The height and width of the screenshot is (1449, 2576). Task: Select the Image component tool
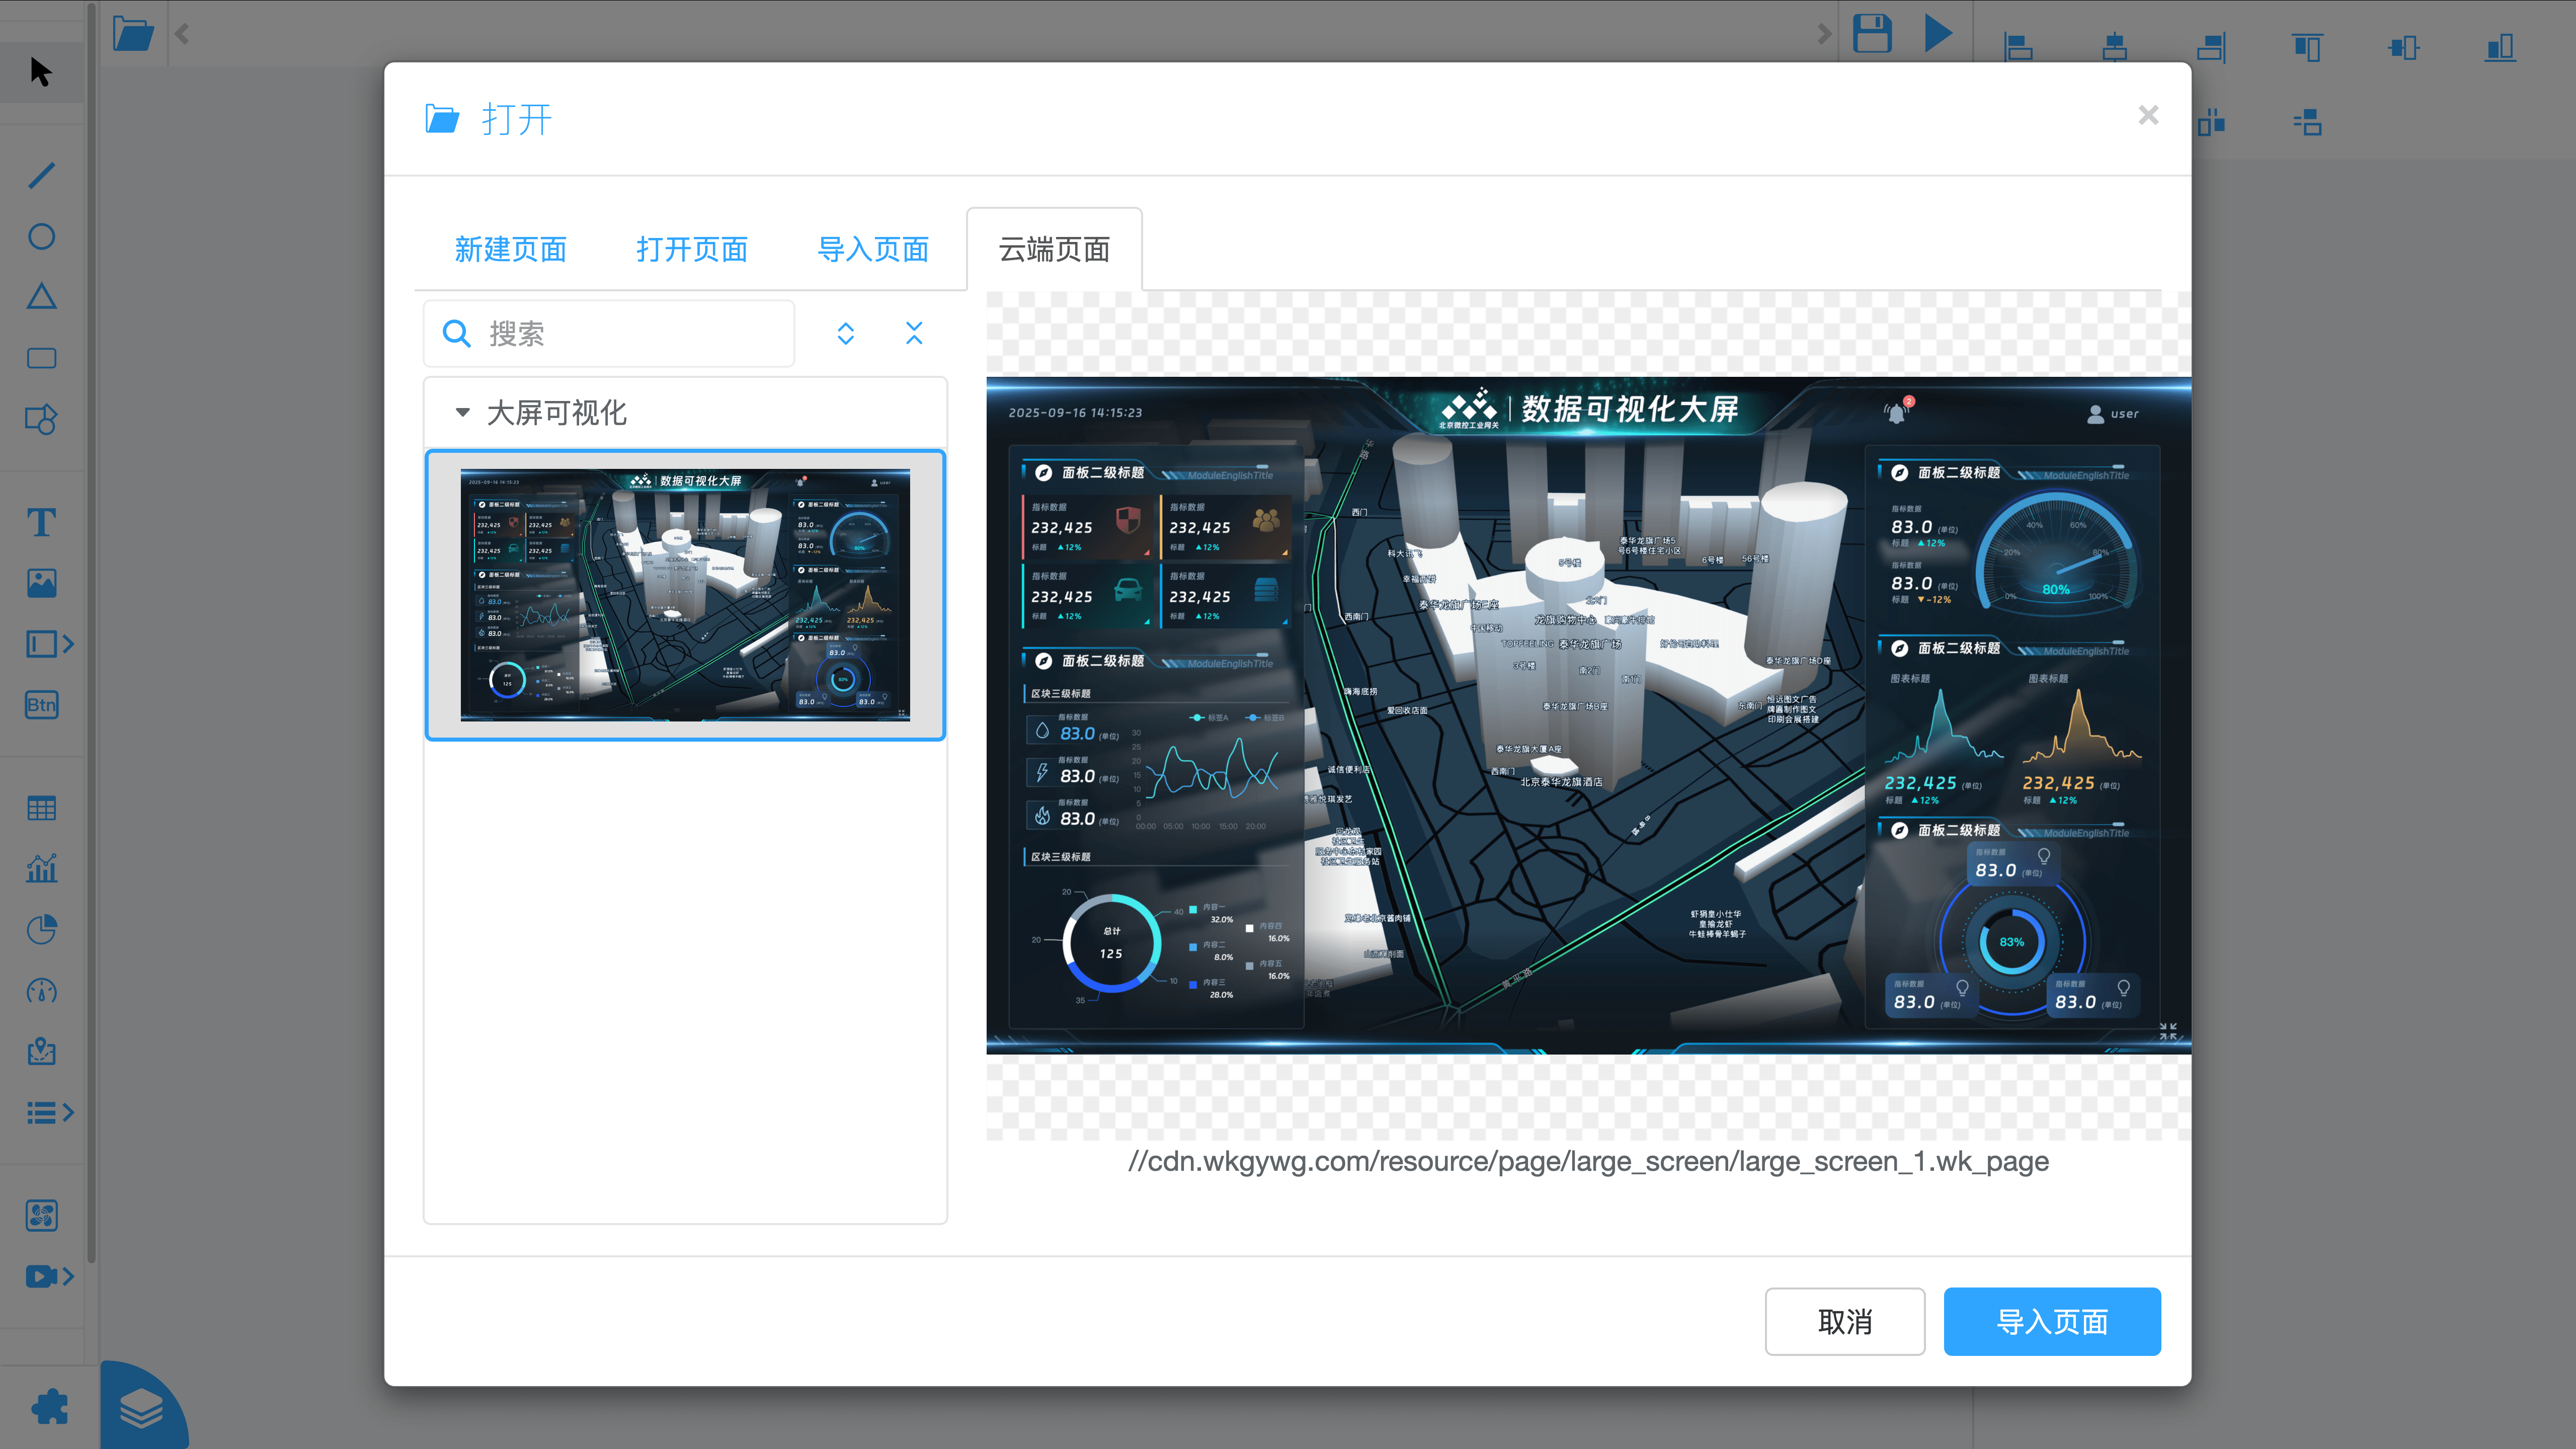pyautogui.click(x=42, y=583)
